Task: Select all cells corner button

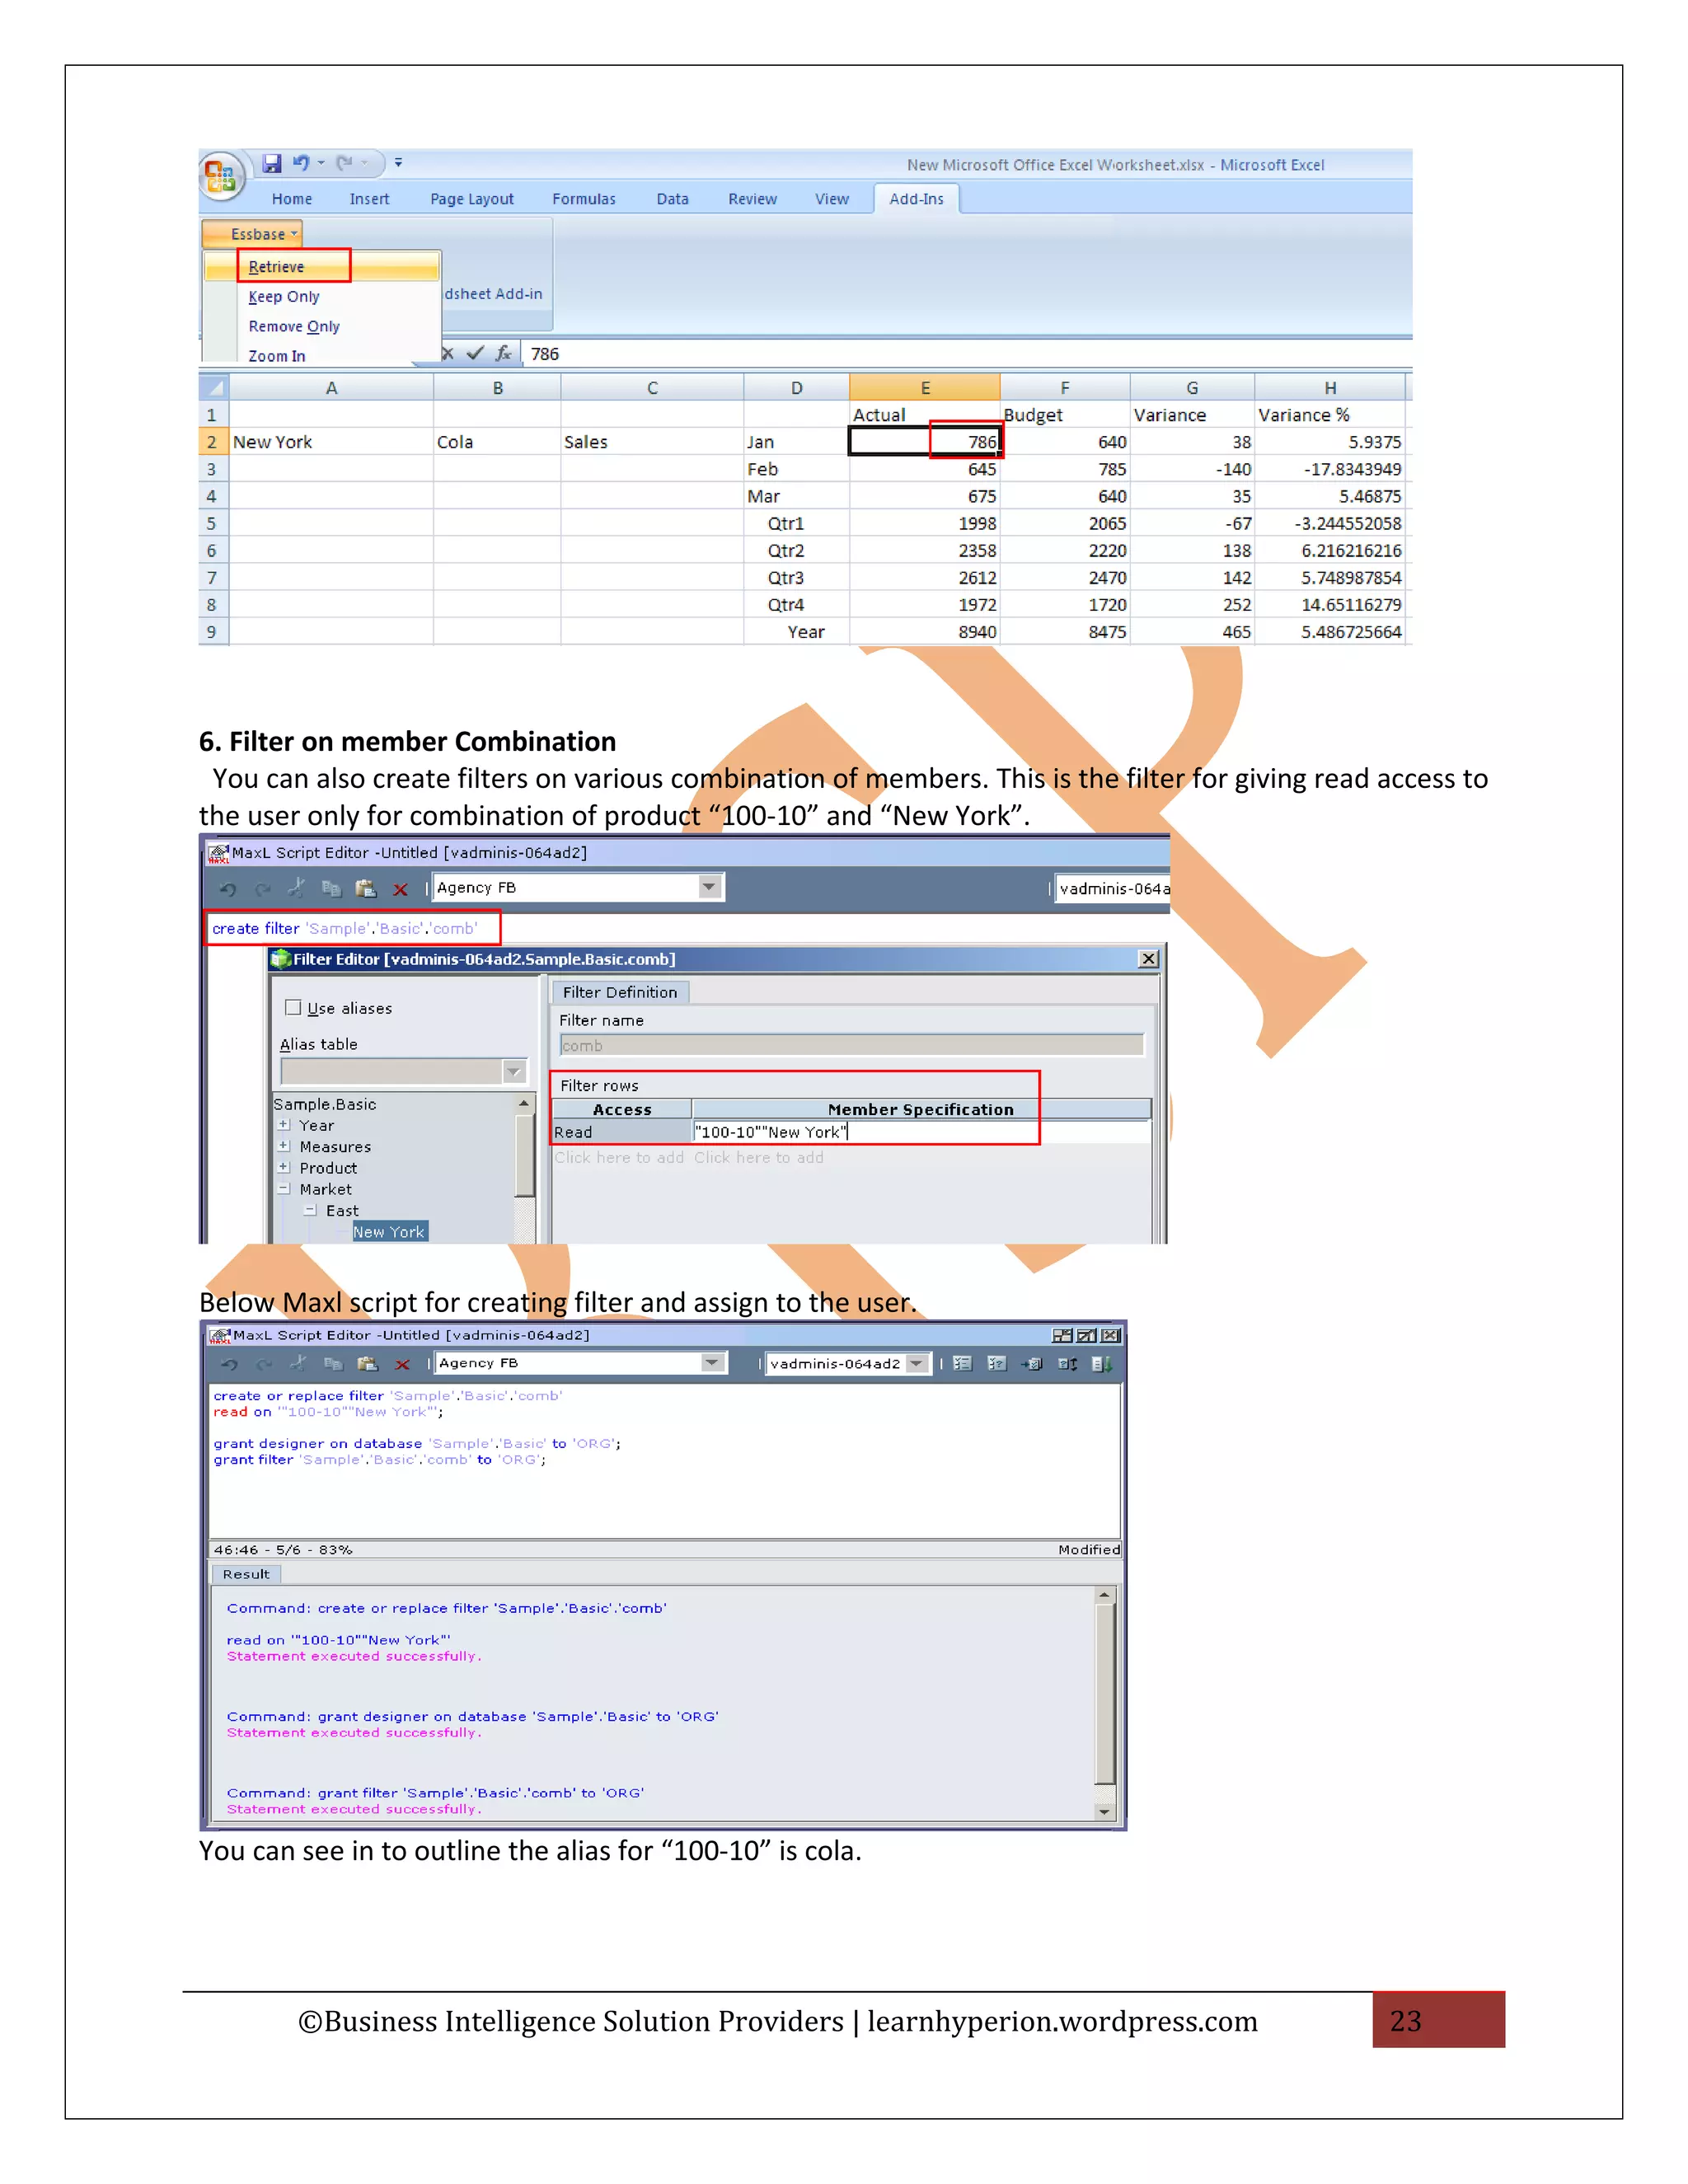Action: coord(214,387)
